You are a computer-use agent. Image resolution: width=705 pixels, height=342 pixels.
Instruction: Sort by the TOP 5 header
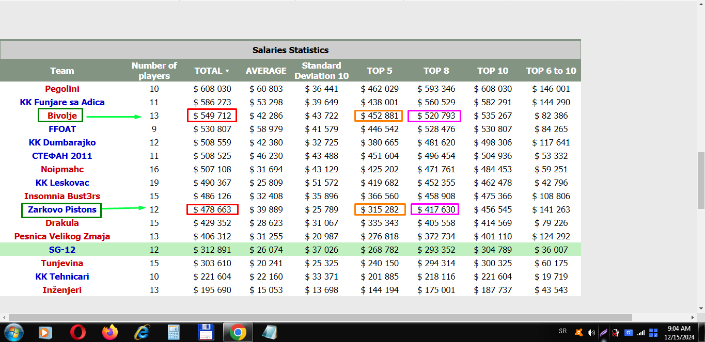[379, 71]
